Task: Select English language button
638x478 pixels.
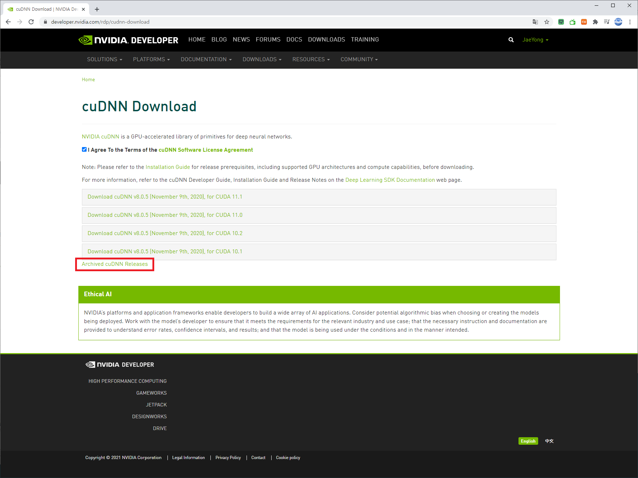Action: pyautogui.click(x=528, y=441)
